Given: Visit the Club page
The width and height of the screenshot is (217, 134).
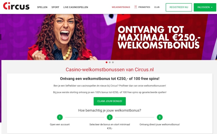Looking at the screenshot, I should point(157,7).
